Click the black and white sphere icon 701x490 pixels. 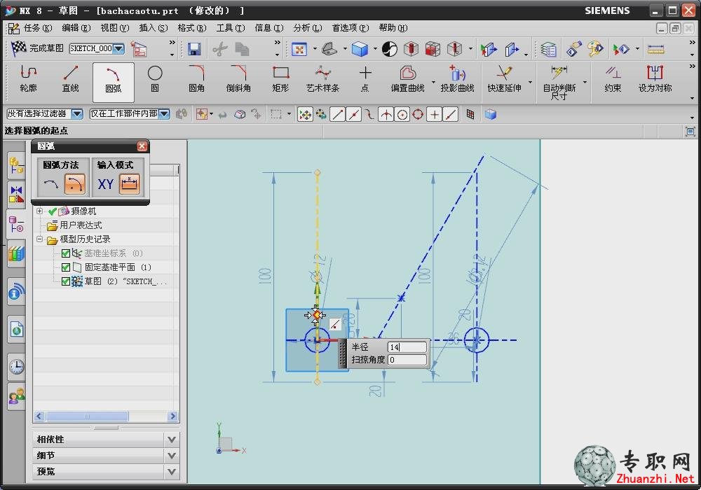click(x=389, y=49)
